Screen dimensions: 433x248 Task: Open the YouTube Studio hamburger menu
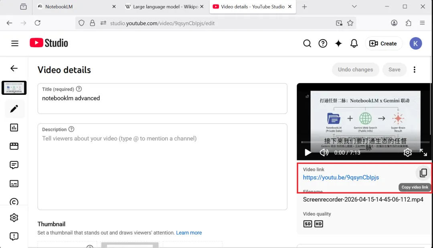tap(15, 43)
